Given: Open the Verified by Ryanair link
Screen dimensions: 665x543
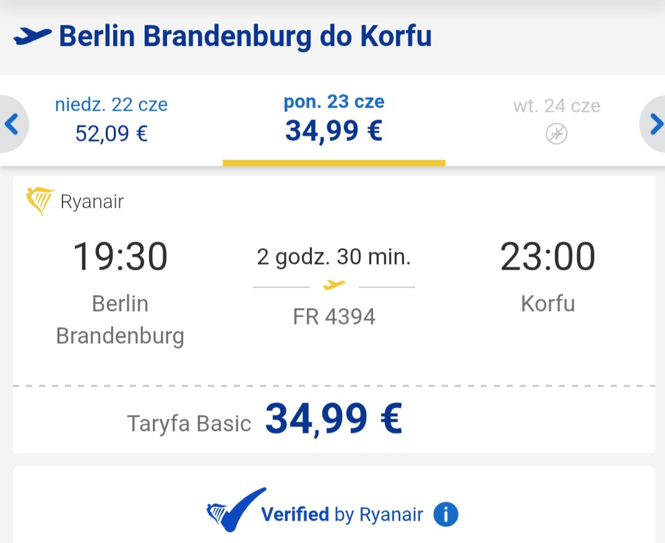Looking at the screenshot, I should pyautogui.click(x=342, y=515).
